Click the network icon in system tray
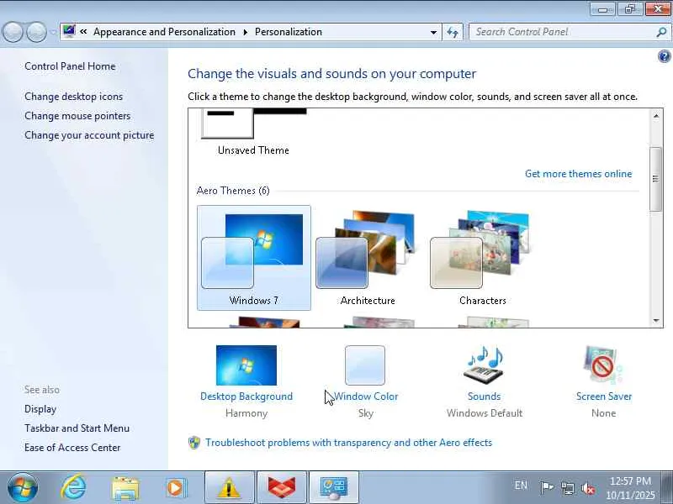The image size is (673, 504). [567, 488]
